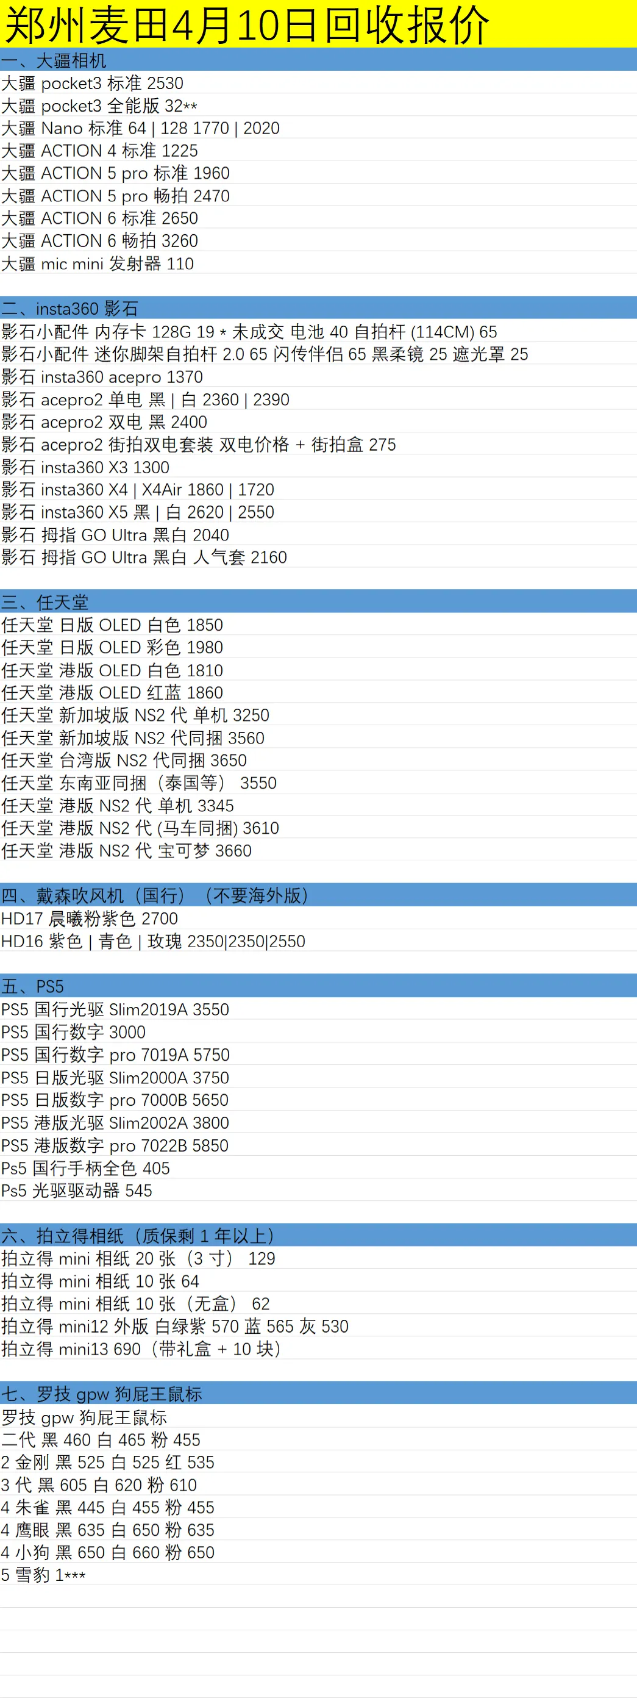Select row 拇指 GO Ultra 黑白 人气套 2160
637x1698 pixels.
tap(318, 557)
